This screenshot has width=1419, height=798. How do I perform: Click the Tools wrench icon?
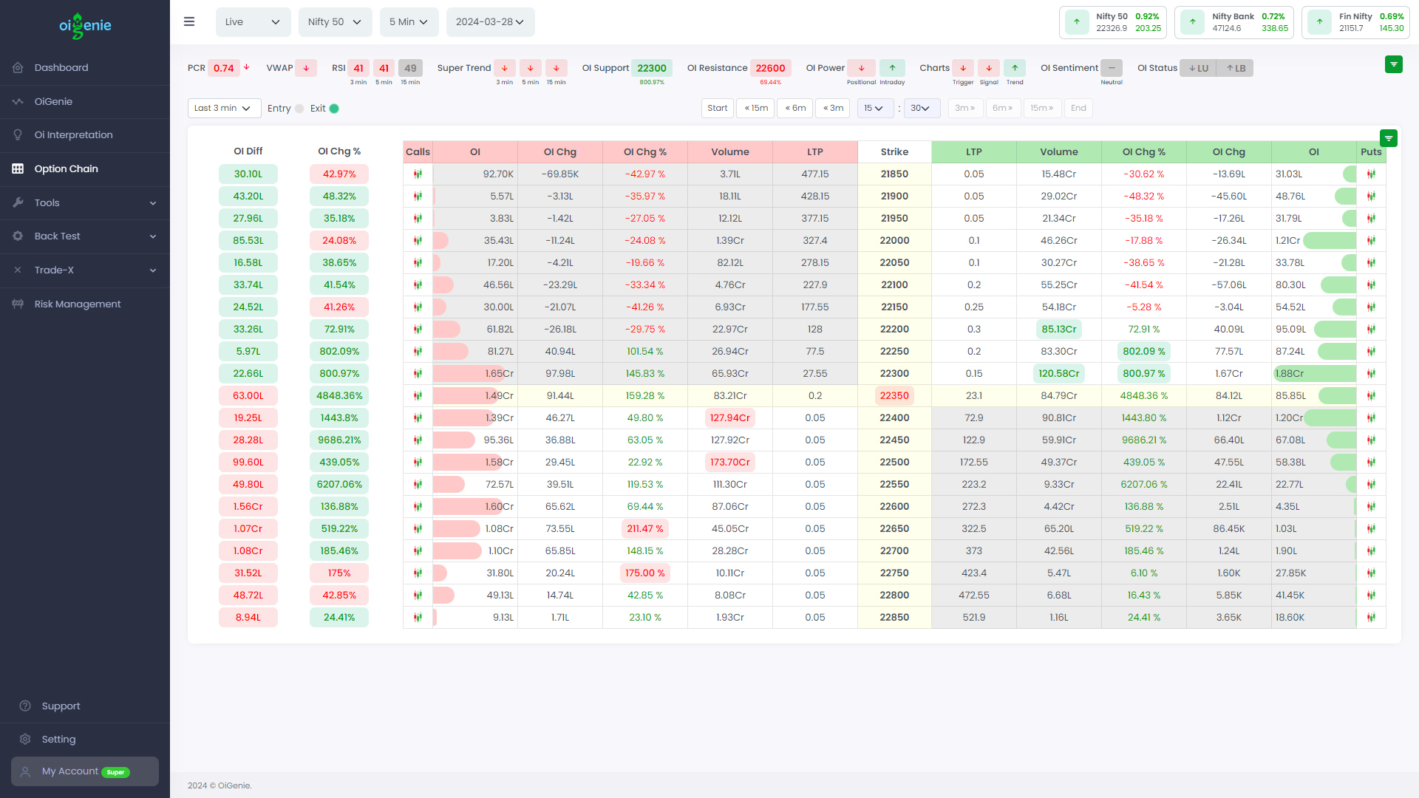click(18, 202)
